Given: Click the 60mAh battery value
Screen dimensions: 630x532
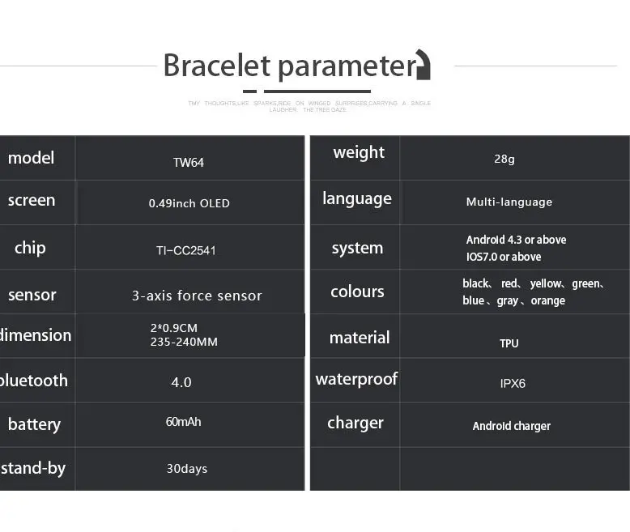Looking at the screenshot, I should (183, 422).
